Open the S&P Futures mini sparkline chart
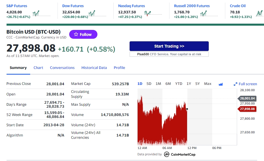Image resolution: width=264 pixels, height=161 pixels. point(41,13)
